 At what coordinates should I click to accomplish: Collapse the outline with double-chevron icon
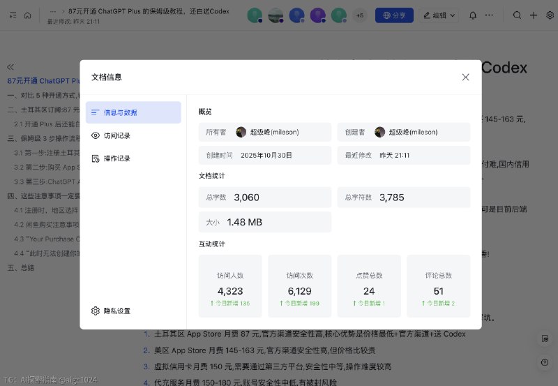(10, 67)
